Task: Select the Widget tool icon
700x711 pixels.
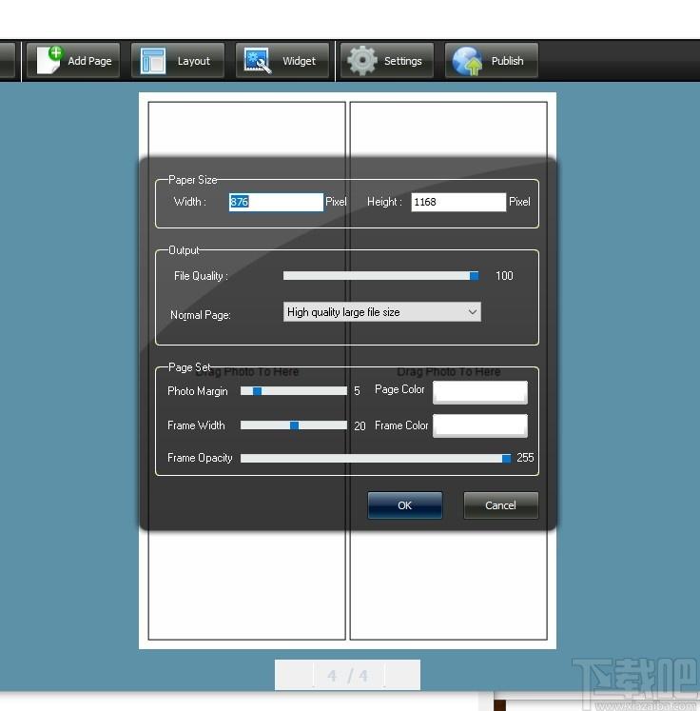Action: (x=258, y=60)
